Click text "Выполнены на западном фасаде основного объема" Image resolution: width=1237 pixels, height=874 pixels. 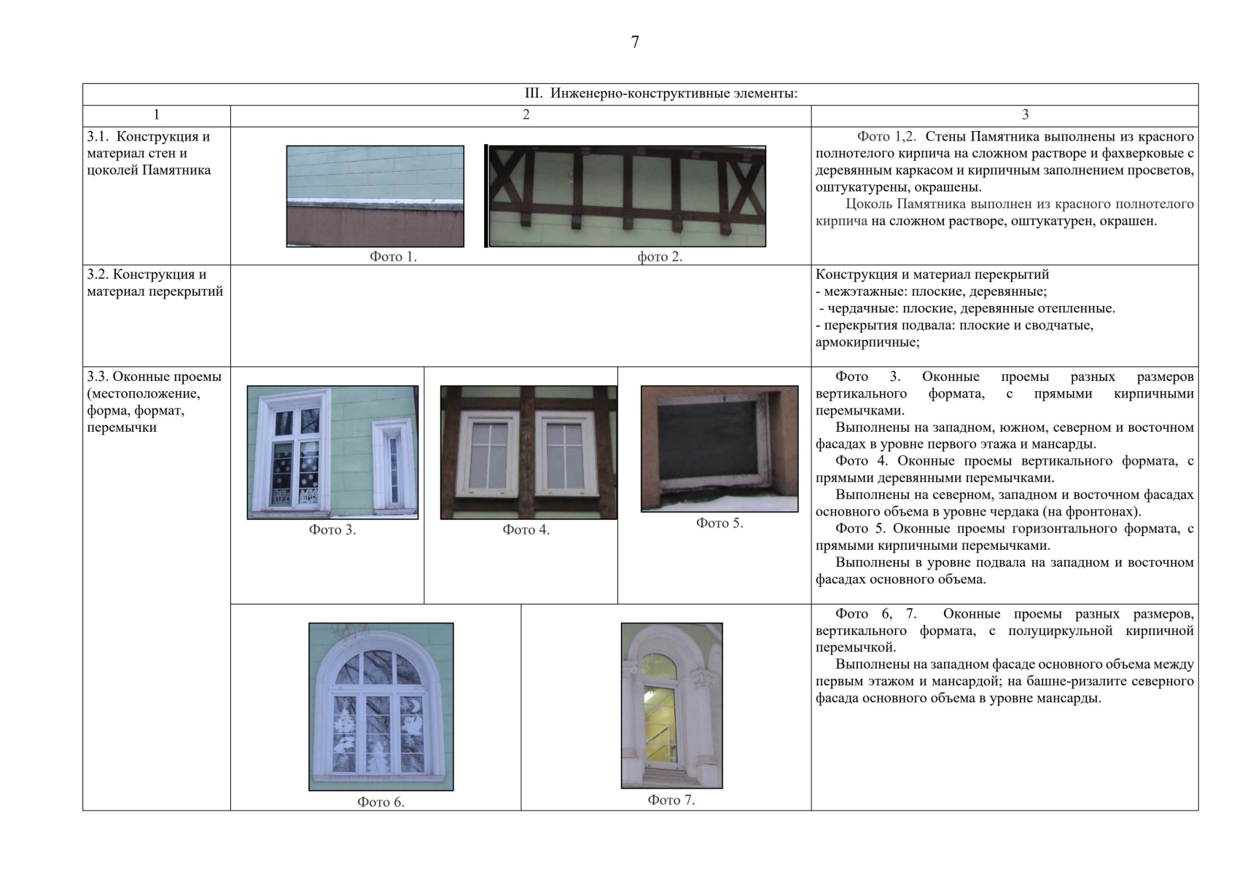click(x=1004, y=681)
